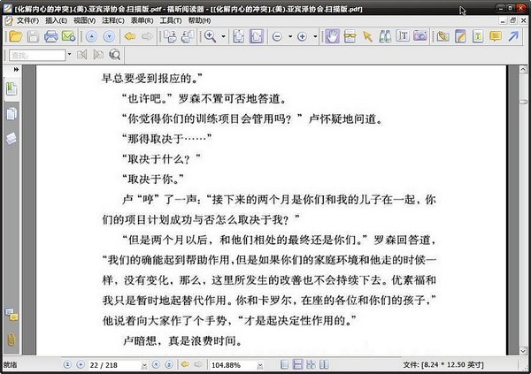Click the 查找 search input field

coord(37,55)
